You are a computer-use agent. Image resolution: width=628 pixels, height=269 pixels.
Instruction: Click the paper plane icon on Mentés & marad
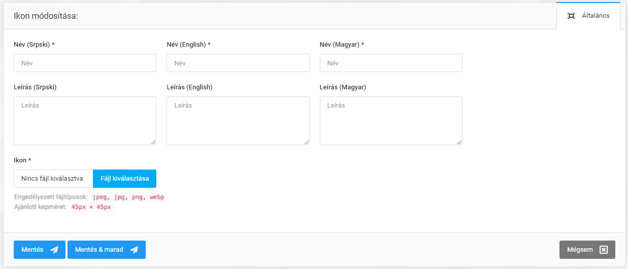[134, 250]
